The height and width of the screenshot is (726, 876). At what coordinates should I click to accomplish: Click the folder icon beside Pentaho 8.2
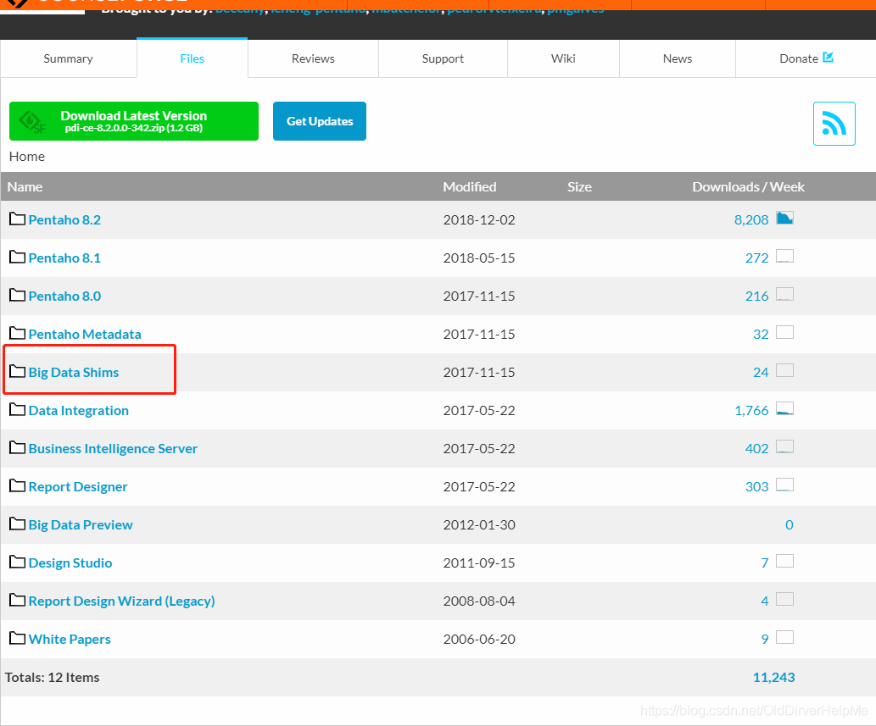point(17,219)
